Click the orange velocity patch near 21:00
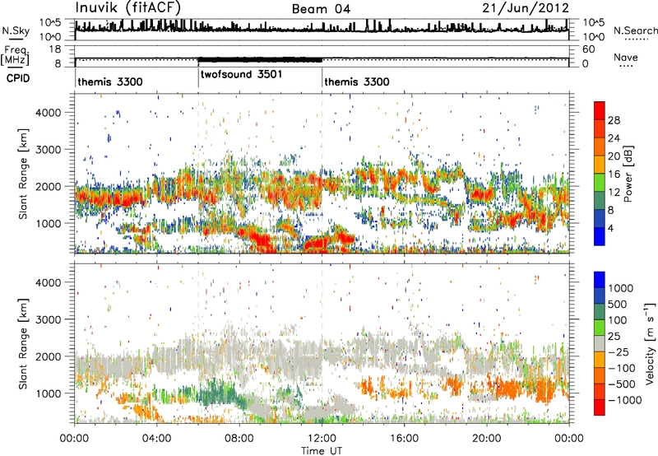 click(510, 389)
